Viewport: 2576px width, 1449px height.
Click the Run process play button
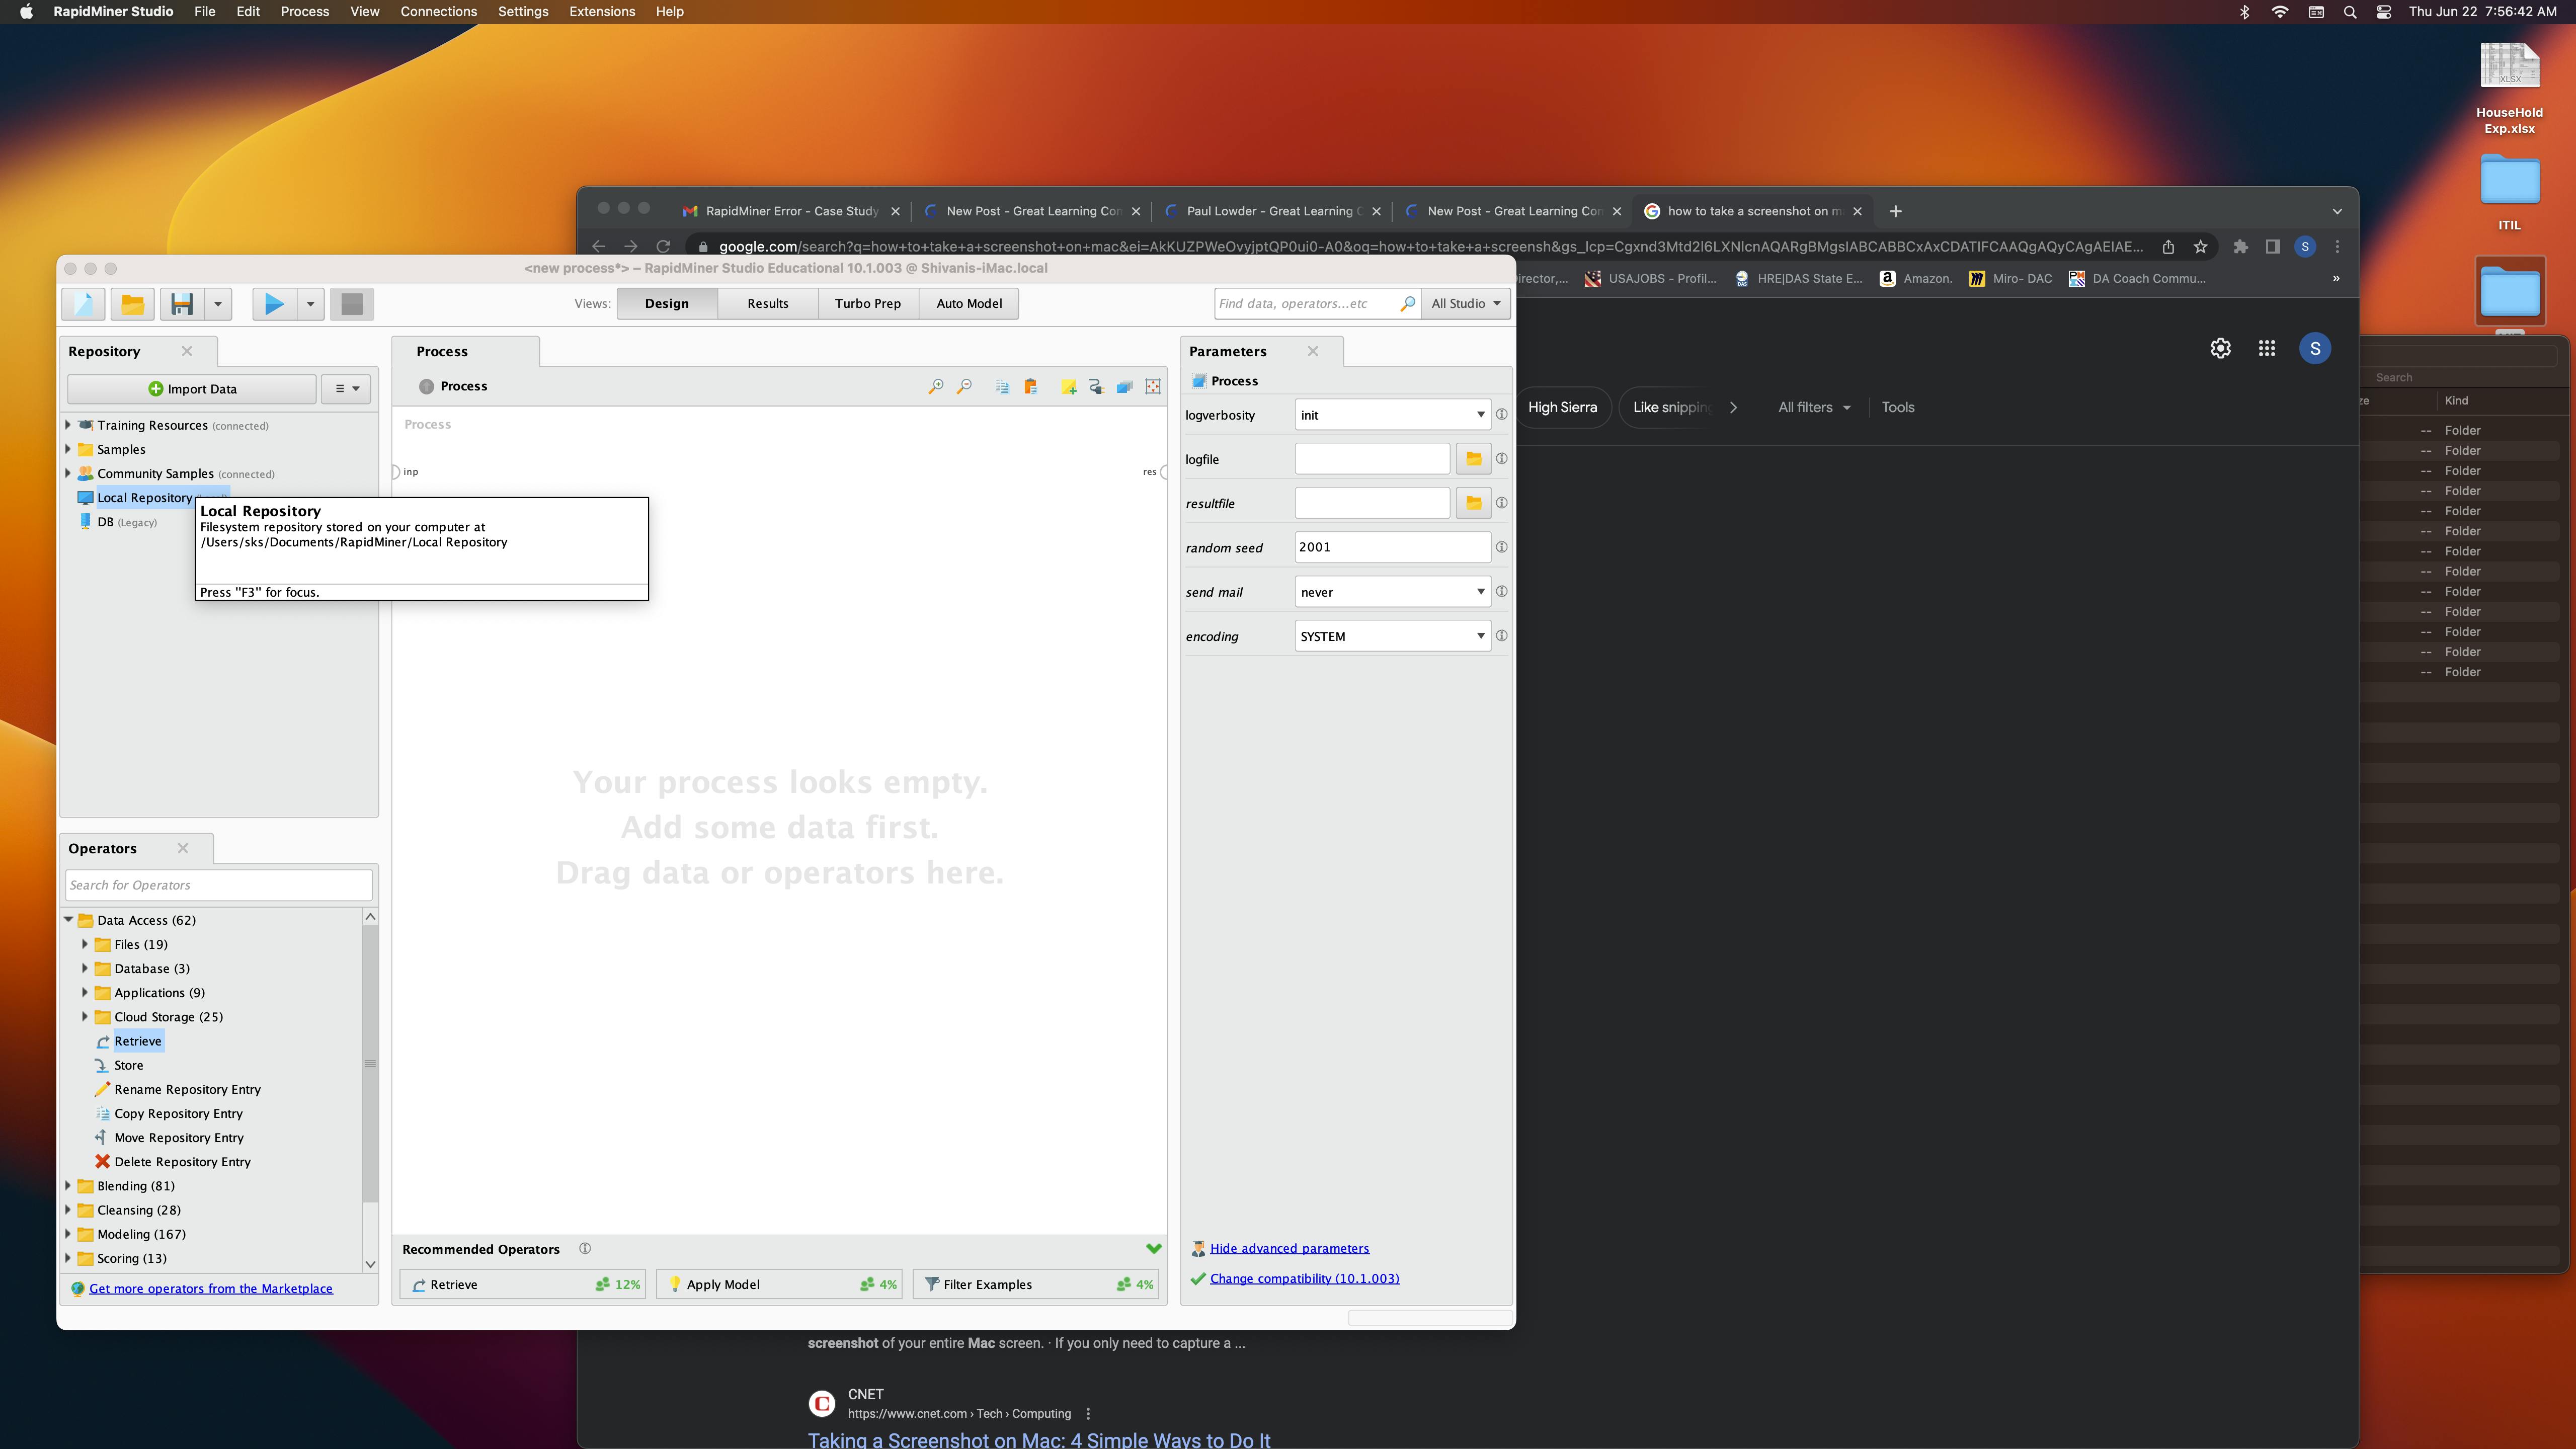pos(274,304)
